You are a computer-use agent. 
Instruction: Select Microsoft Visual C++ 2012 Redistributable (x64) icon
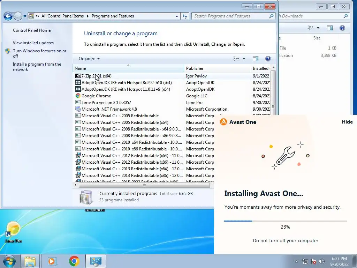78,155
